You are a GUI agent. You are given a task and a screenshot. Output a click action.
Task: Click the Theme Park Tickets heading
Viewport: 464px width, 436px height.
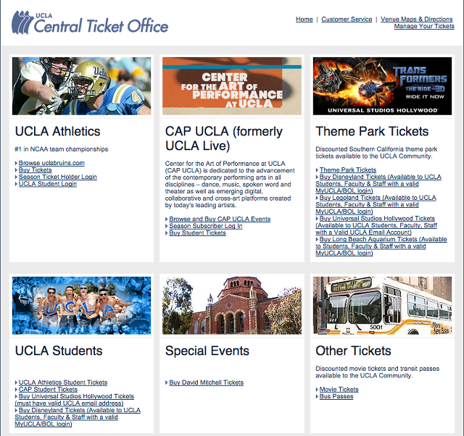point(372,131)
